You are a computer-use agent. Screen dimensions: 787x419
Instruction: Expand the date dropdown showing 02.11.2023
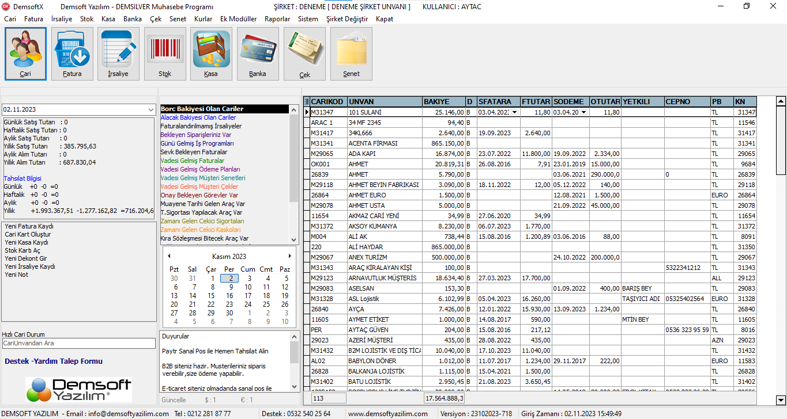point(151,109)
